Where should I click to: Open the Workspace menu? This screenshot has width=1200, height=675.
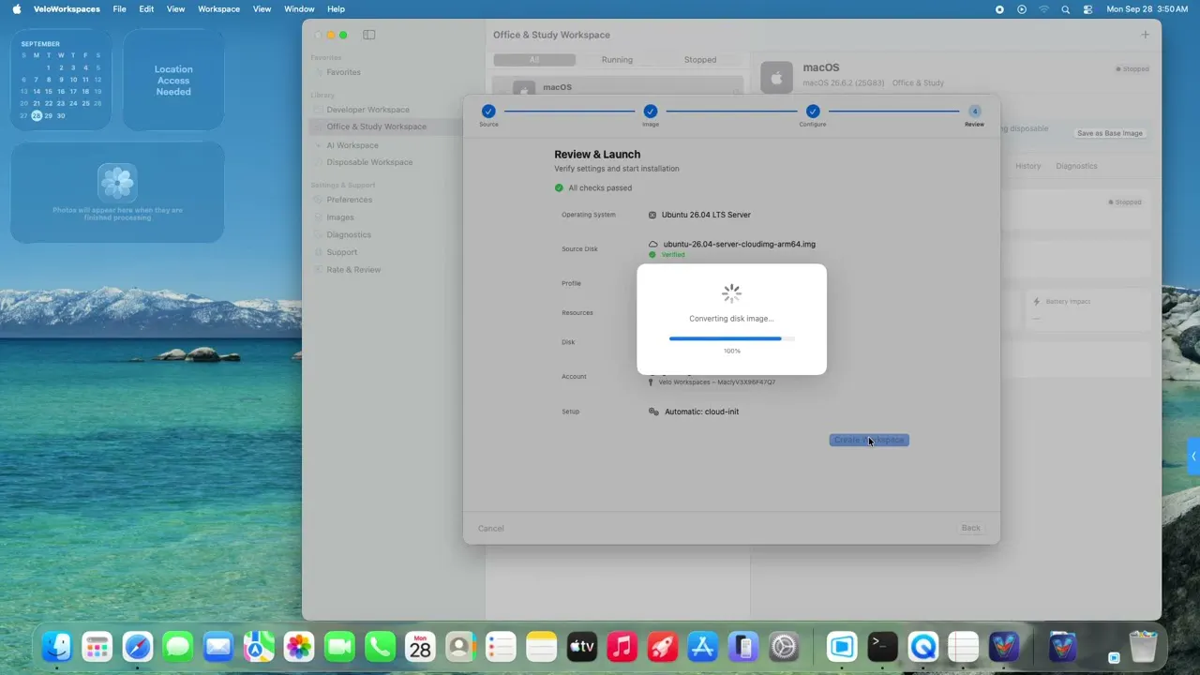(218, 9)
